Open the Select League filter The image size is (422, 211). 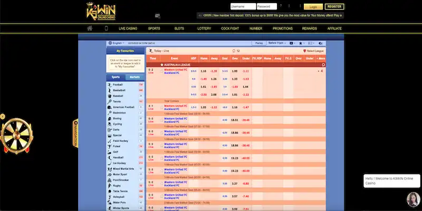(x=314, y=51)
